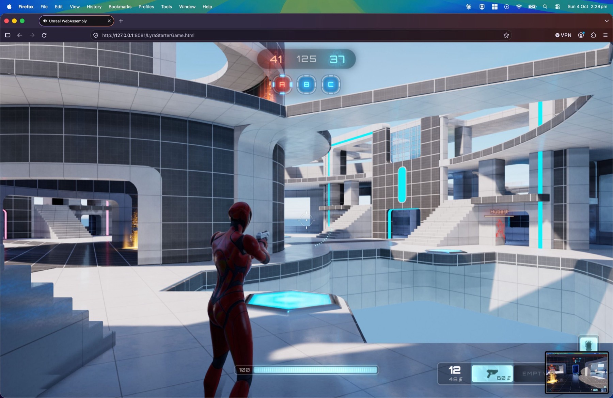Screen dimensions: 613x398
Task: Click the blue team score 37
Action: (x=337, y=59)
